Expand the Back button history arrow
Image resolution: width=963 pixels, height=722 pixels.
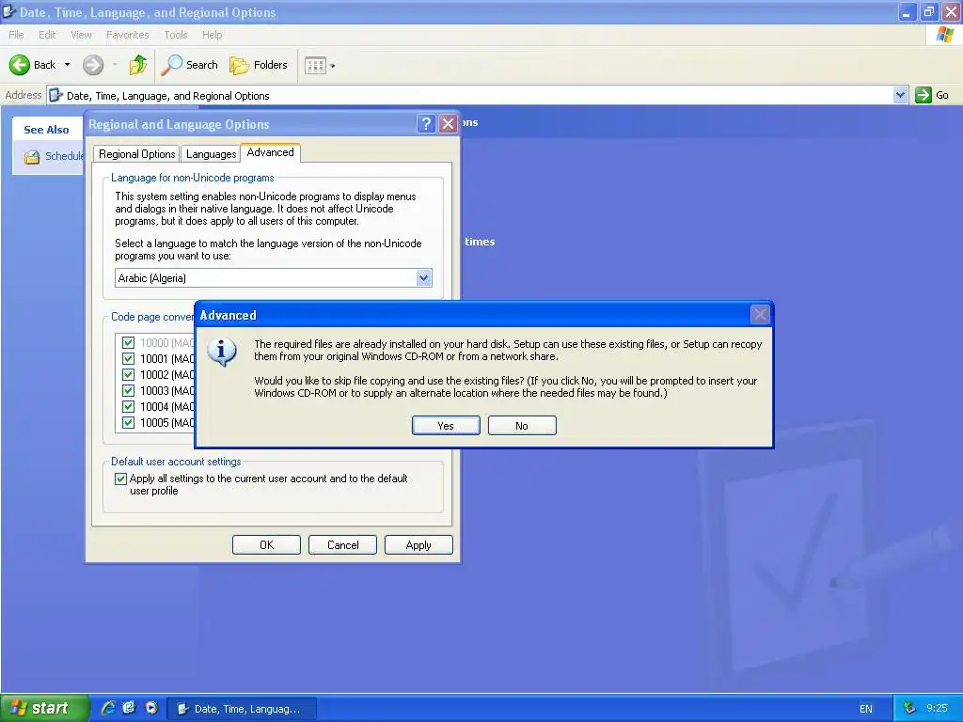click(67, 65)
